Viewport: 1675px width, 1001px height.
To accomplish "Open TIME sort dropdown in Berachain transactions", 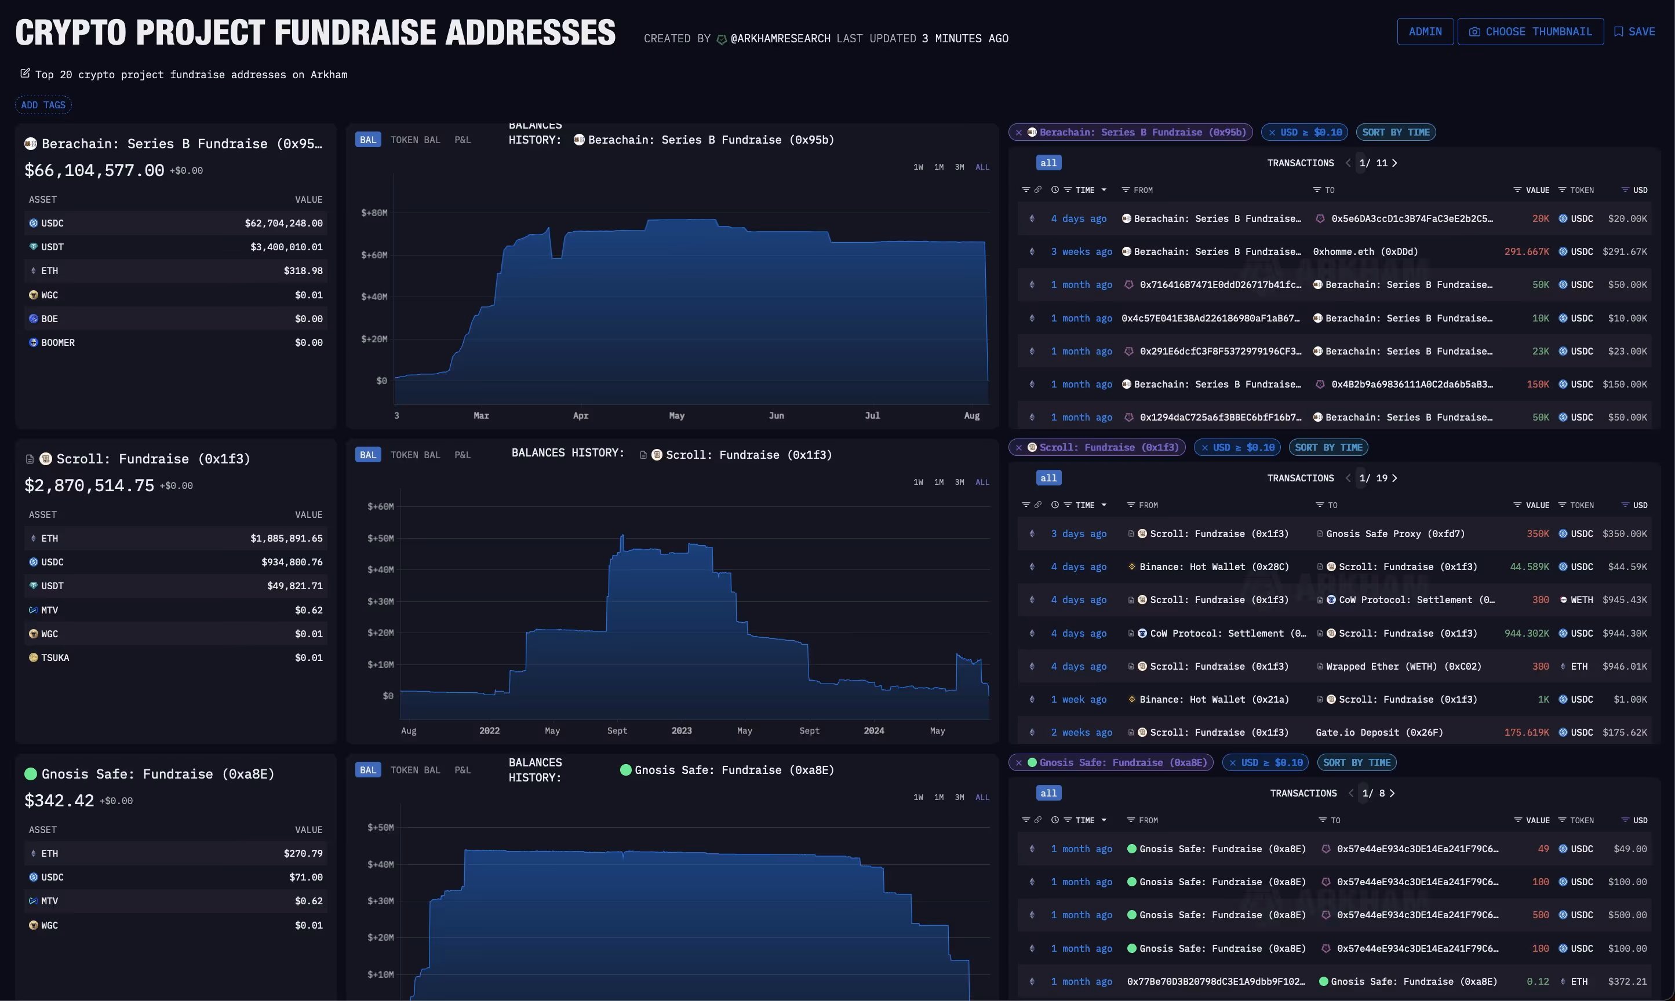I will pos(1104,190).
